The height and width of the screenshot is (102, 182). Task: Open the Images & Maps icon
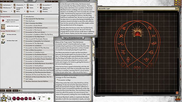click(x=14, y=8)
